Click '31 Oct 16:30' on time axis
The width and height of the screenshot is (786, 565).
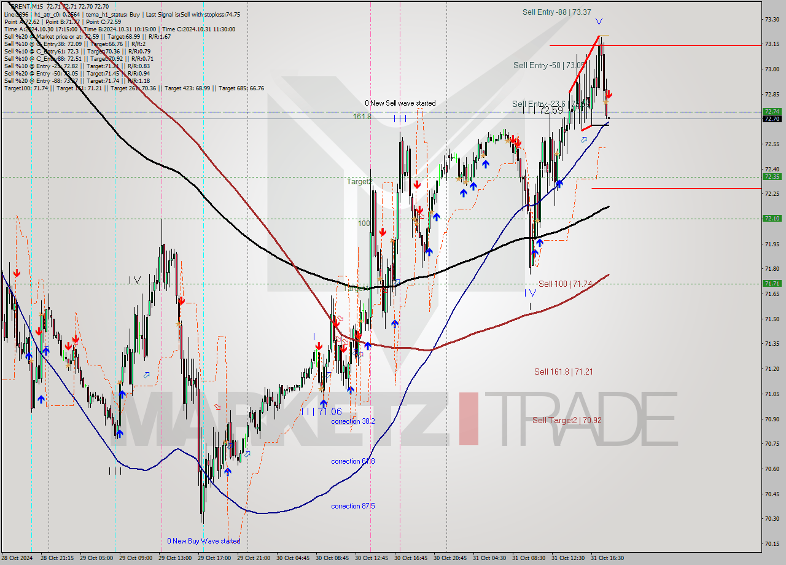(x=607, y=558)
